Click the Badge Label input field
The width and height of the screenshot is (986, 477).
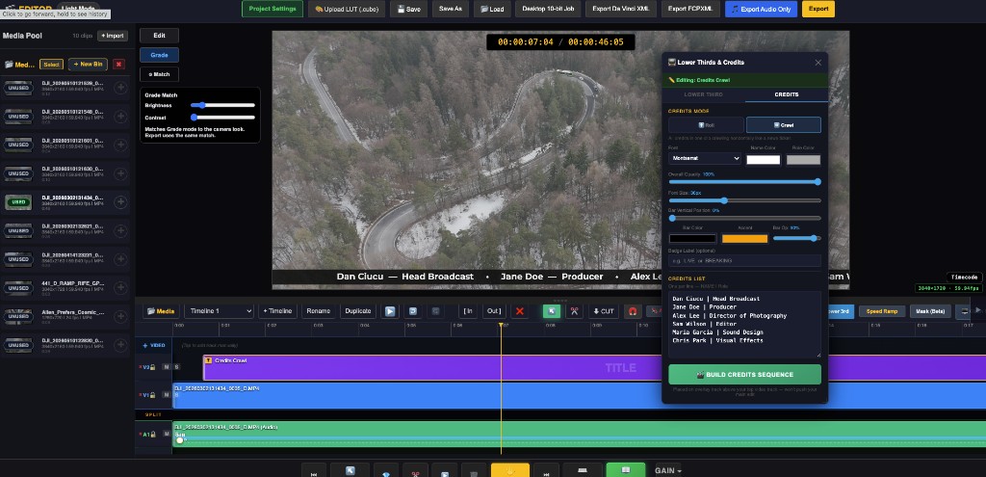click(x=744, y=260)
